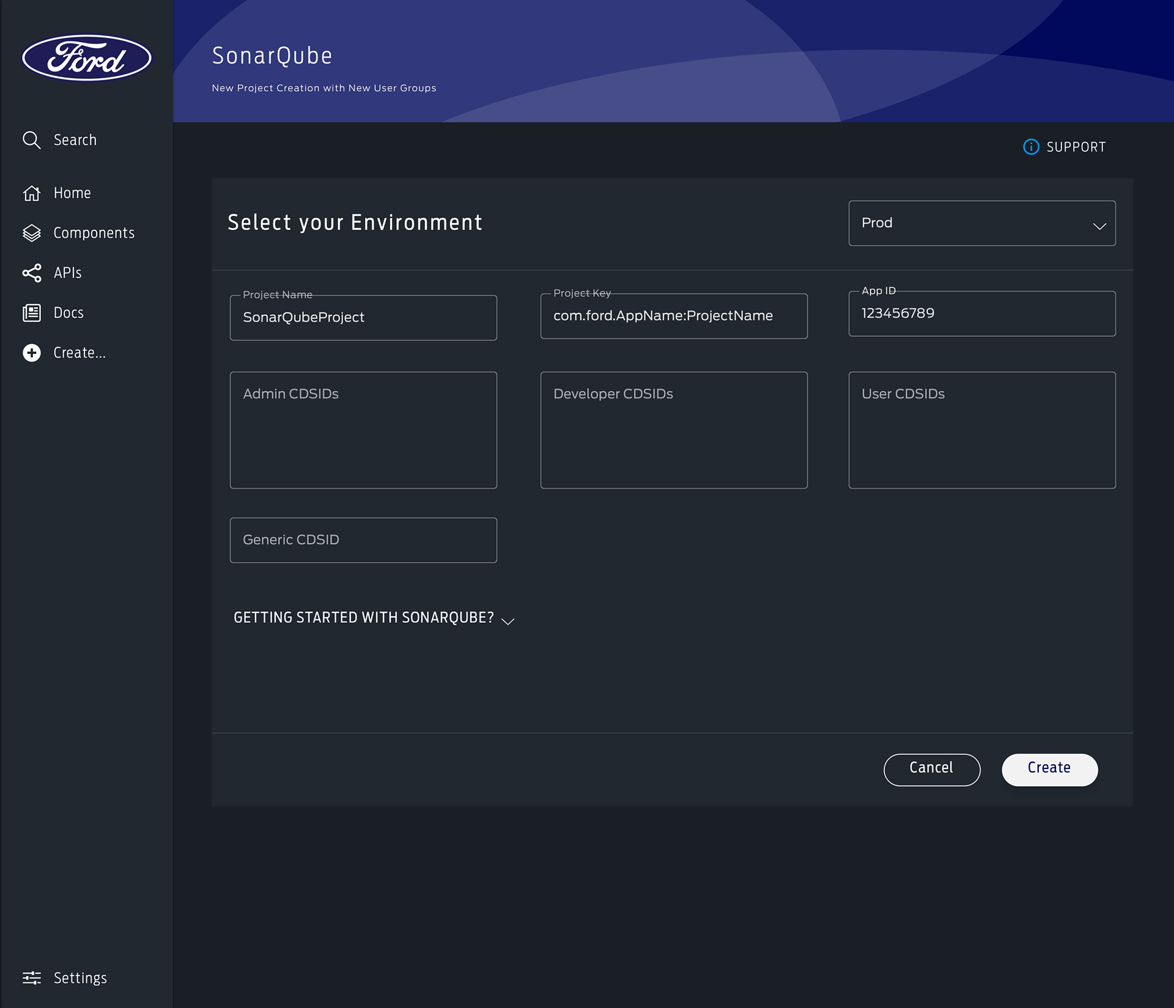This screenshot has width=1174, height=1008.
Task: Click the SonarQube page title
Action: (272, 56)
